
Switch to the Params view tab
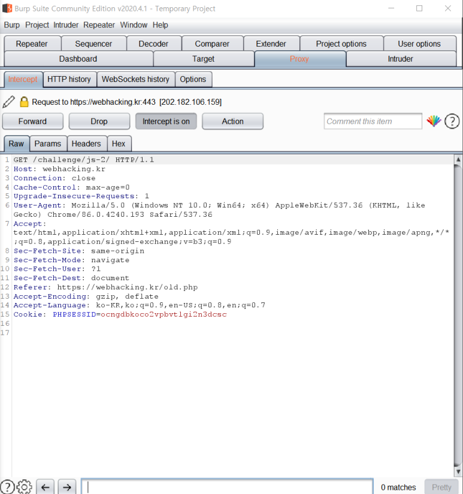tap(47, 144)
